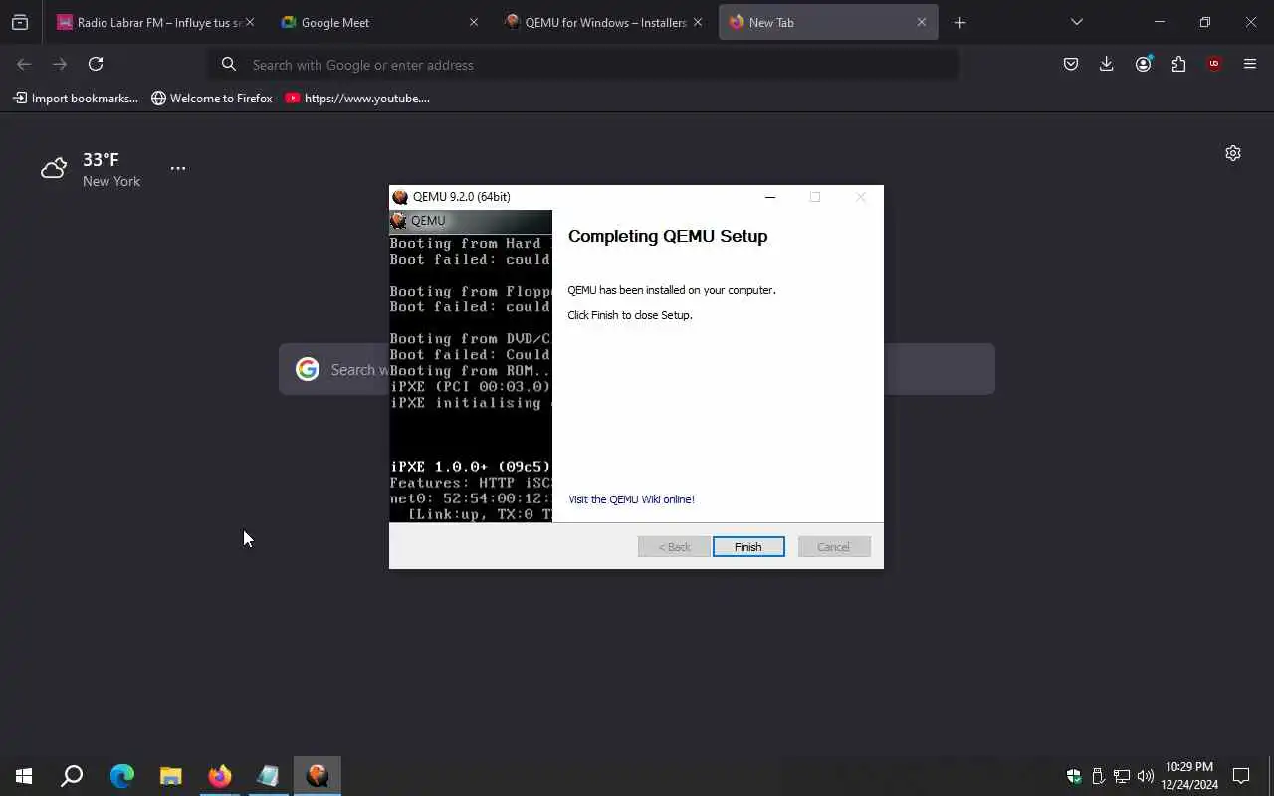The image size is (1274, 796).
Task: Open network status tray icon
Action: click(x=1122, y=776)
